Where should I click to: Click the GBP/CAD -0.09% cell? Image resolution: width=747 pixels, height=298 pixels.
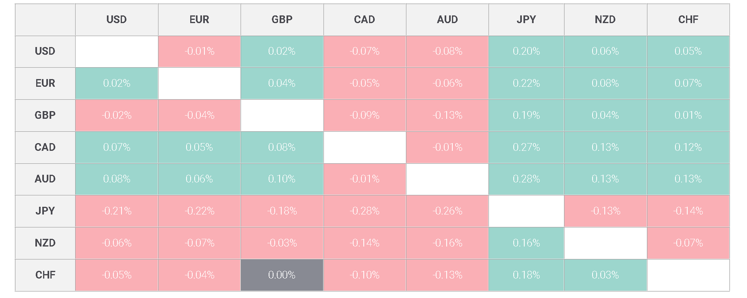[365, 115]
